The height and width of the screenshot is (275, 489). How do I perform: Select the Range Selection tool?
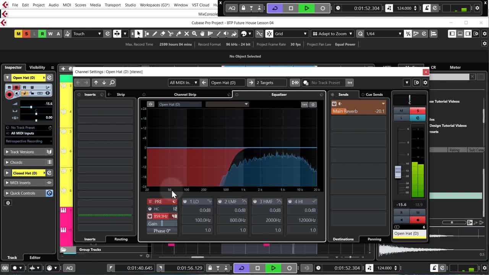pyautogui.click(x=146, y=34)
